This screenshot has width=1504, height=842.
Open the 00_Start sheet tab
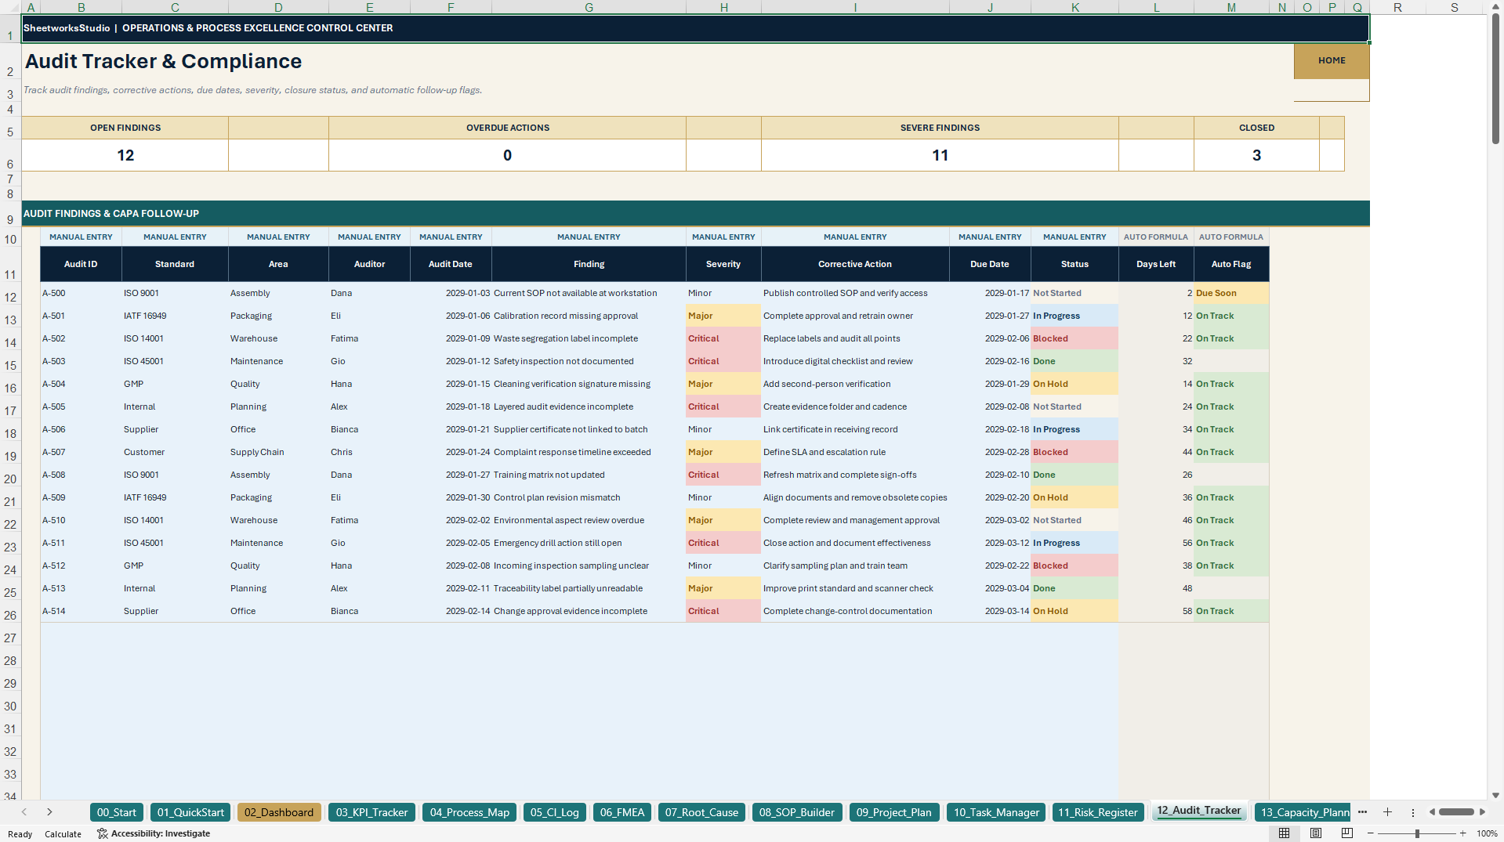tap(117, 812)
